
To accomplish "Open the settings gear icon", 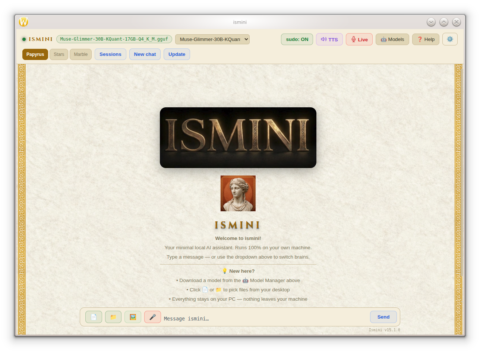I will click(x=450, y=39).
